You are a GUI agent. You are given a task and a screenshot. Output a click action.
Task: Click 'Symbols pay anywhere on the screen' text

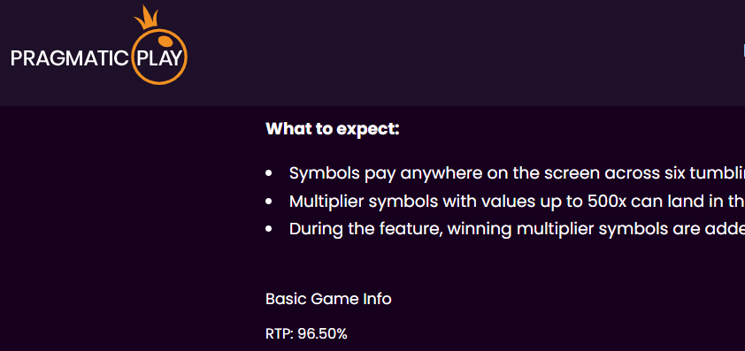tap(444, 174)
